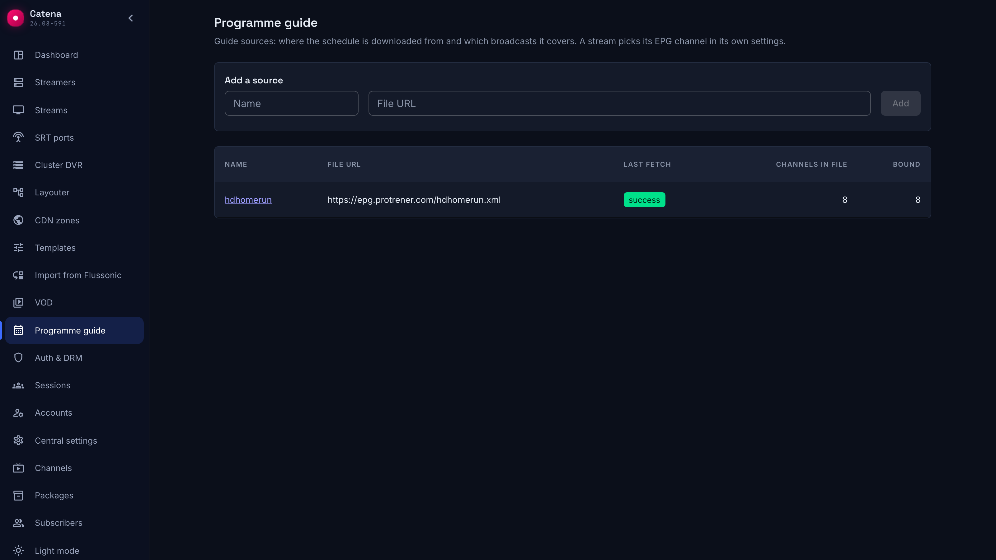Screen dimensions: 996x560
Task: Click the Templates sliders icon
Action: 18,248
